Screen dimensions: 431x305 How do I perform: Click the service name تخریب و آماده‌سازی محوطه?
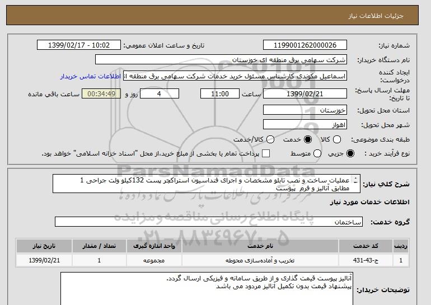(x=260, y=260)
